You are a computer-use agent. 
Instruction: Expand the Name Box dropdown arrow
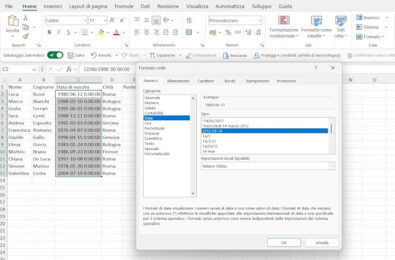[x=34, y=69]
